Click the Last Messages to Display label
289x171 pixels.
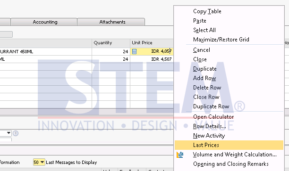coord(71,163)
